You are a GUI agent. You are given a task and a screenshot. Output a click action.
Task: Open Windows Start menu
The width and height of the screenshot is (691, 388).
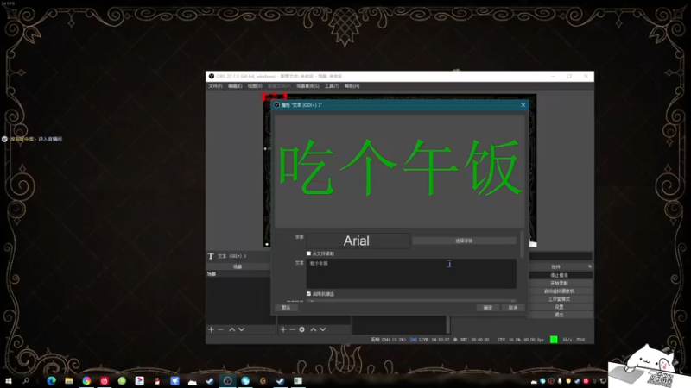9,381
